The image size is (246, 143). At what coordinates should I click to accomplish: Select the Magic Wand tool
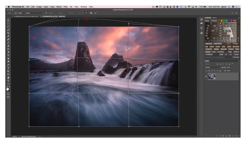coord(8,30)
